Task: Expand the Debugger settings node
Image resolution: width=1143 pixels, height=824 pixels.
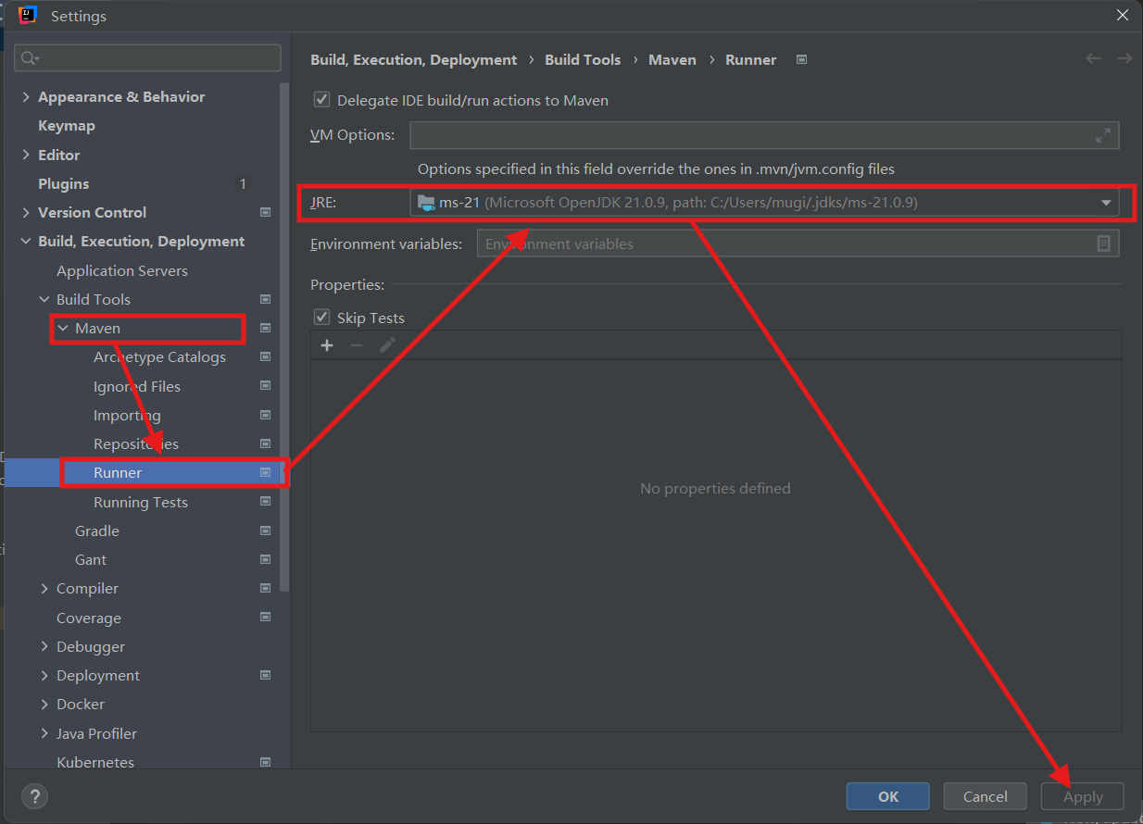Action: (x=44, y=646)
